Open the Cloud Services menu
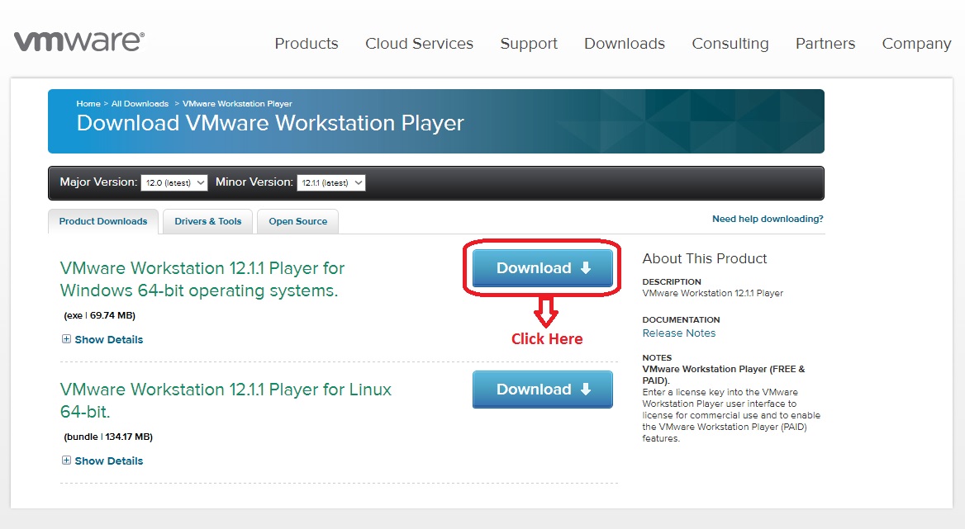The width and height of the screenshot is (965, 529). (419, 44)
